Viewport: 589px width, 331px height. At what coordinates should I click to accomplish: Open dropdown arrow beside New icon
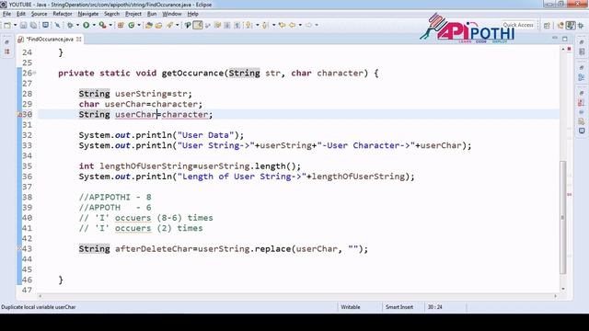click(15, 25)
